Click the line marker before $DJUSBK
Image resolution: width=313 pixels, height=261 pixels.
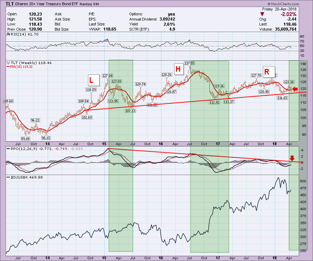pos(8,177)
